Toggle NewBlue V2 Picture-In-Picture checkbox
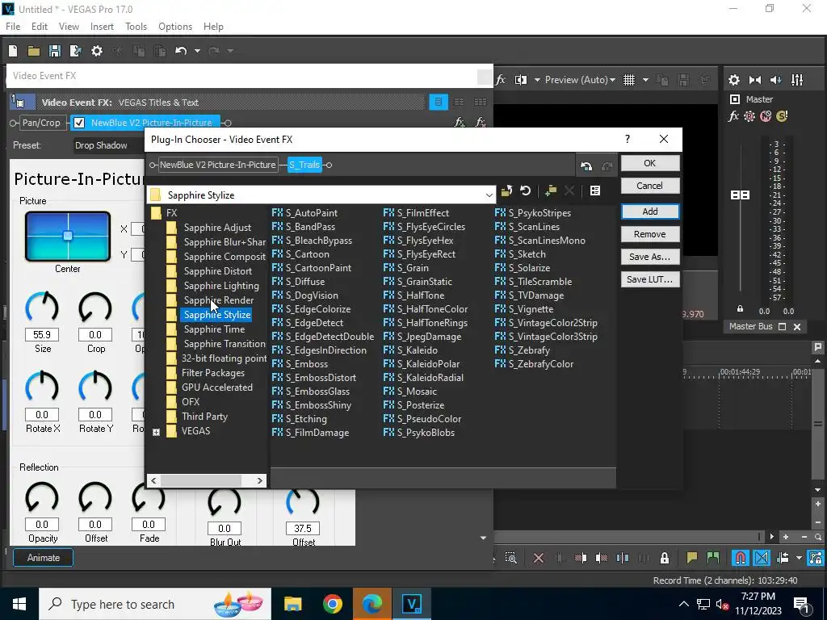Image resolution: width=827 pixels, height=620 pixels. pos(79,123)
